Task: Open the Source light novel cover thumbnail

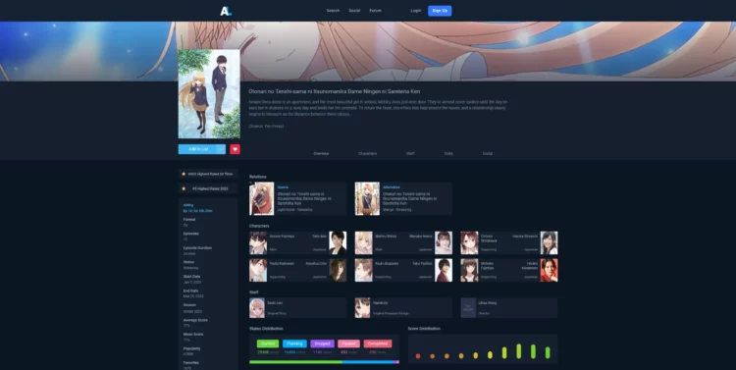Action: click(x=261, y=198)
